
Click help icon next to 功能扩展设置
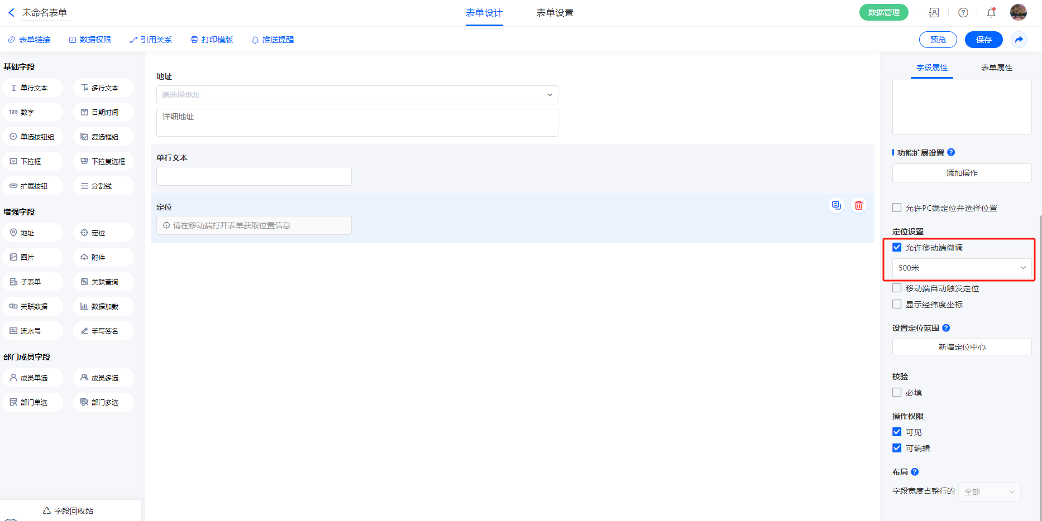tap(952, 152)
